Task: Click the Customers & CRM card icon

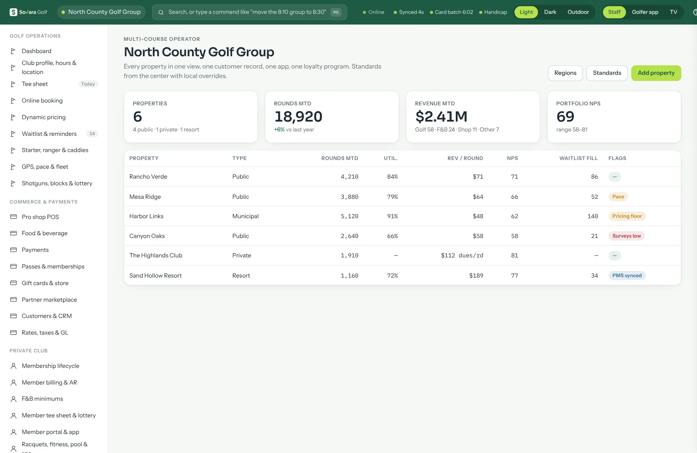Action: pyautogui.click(x=13, y=316)
